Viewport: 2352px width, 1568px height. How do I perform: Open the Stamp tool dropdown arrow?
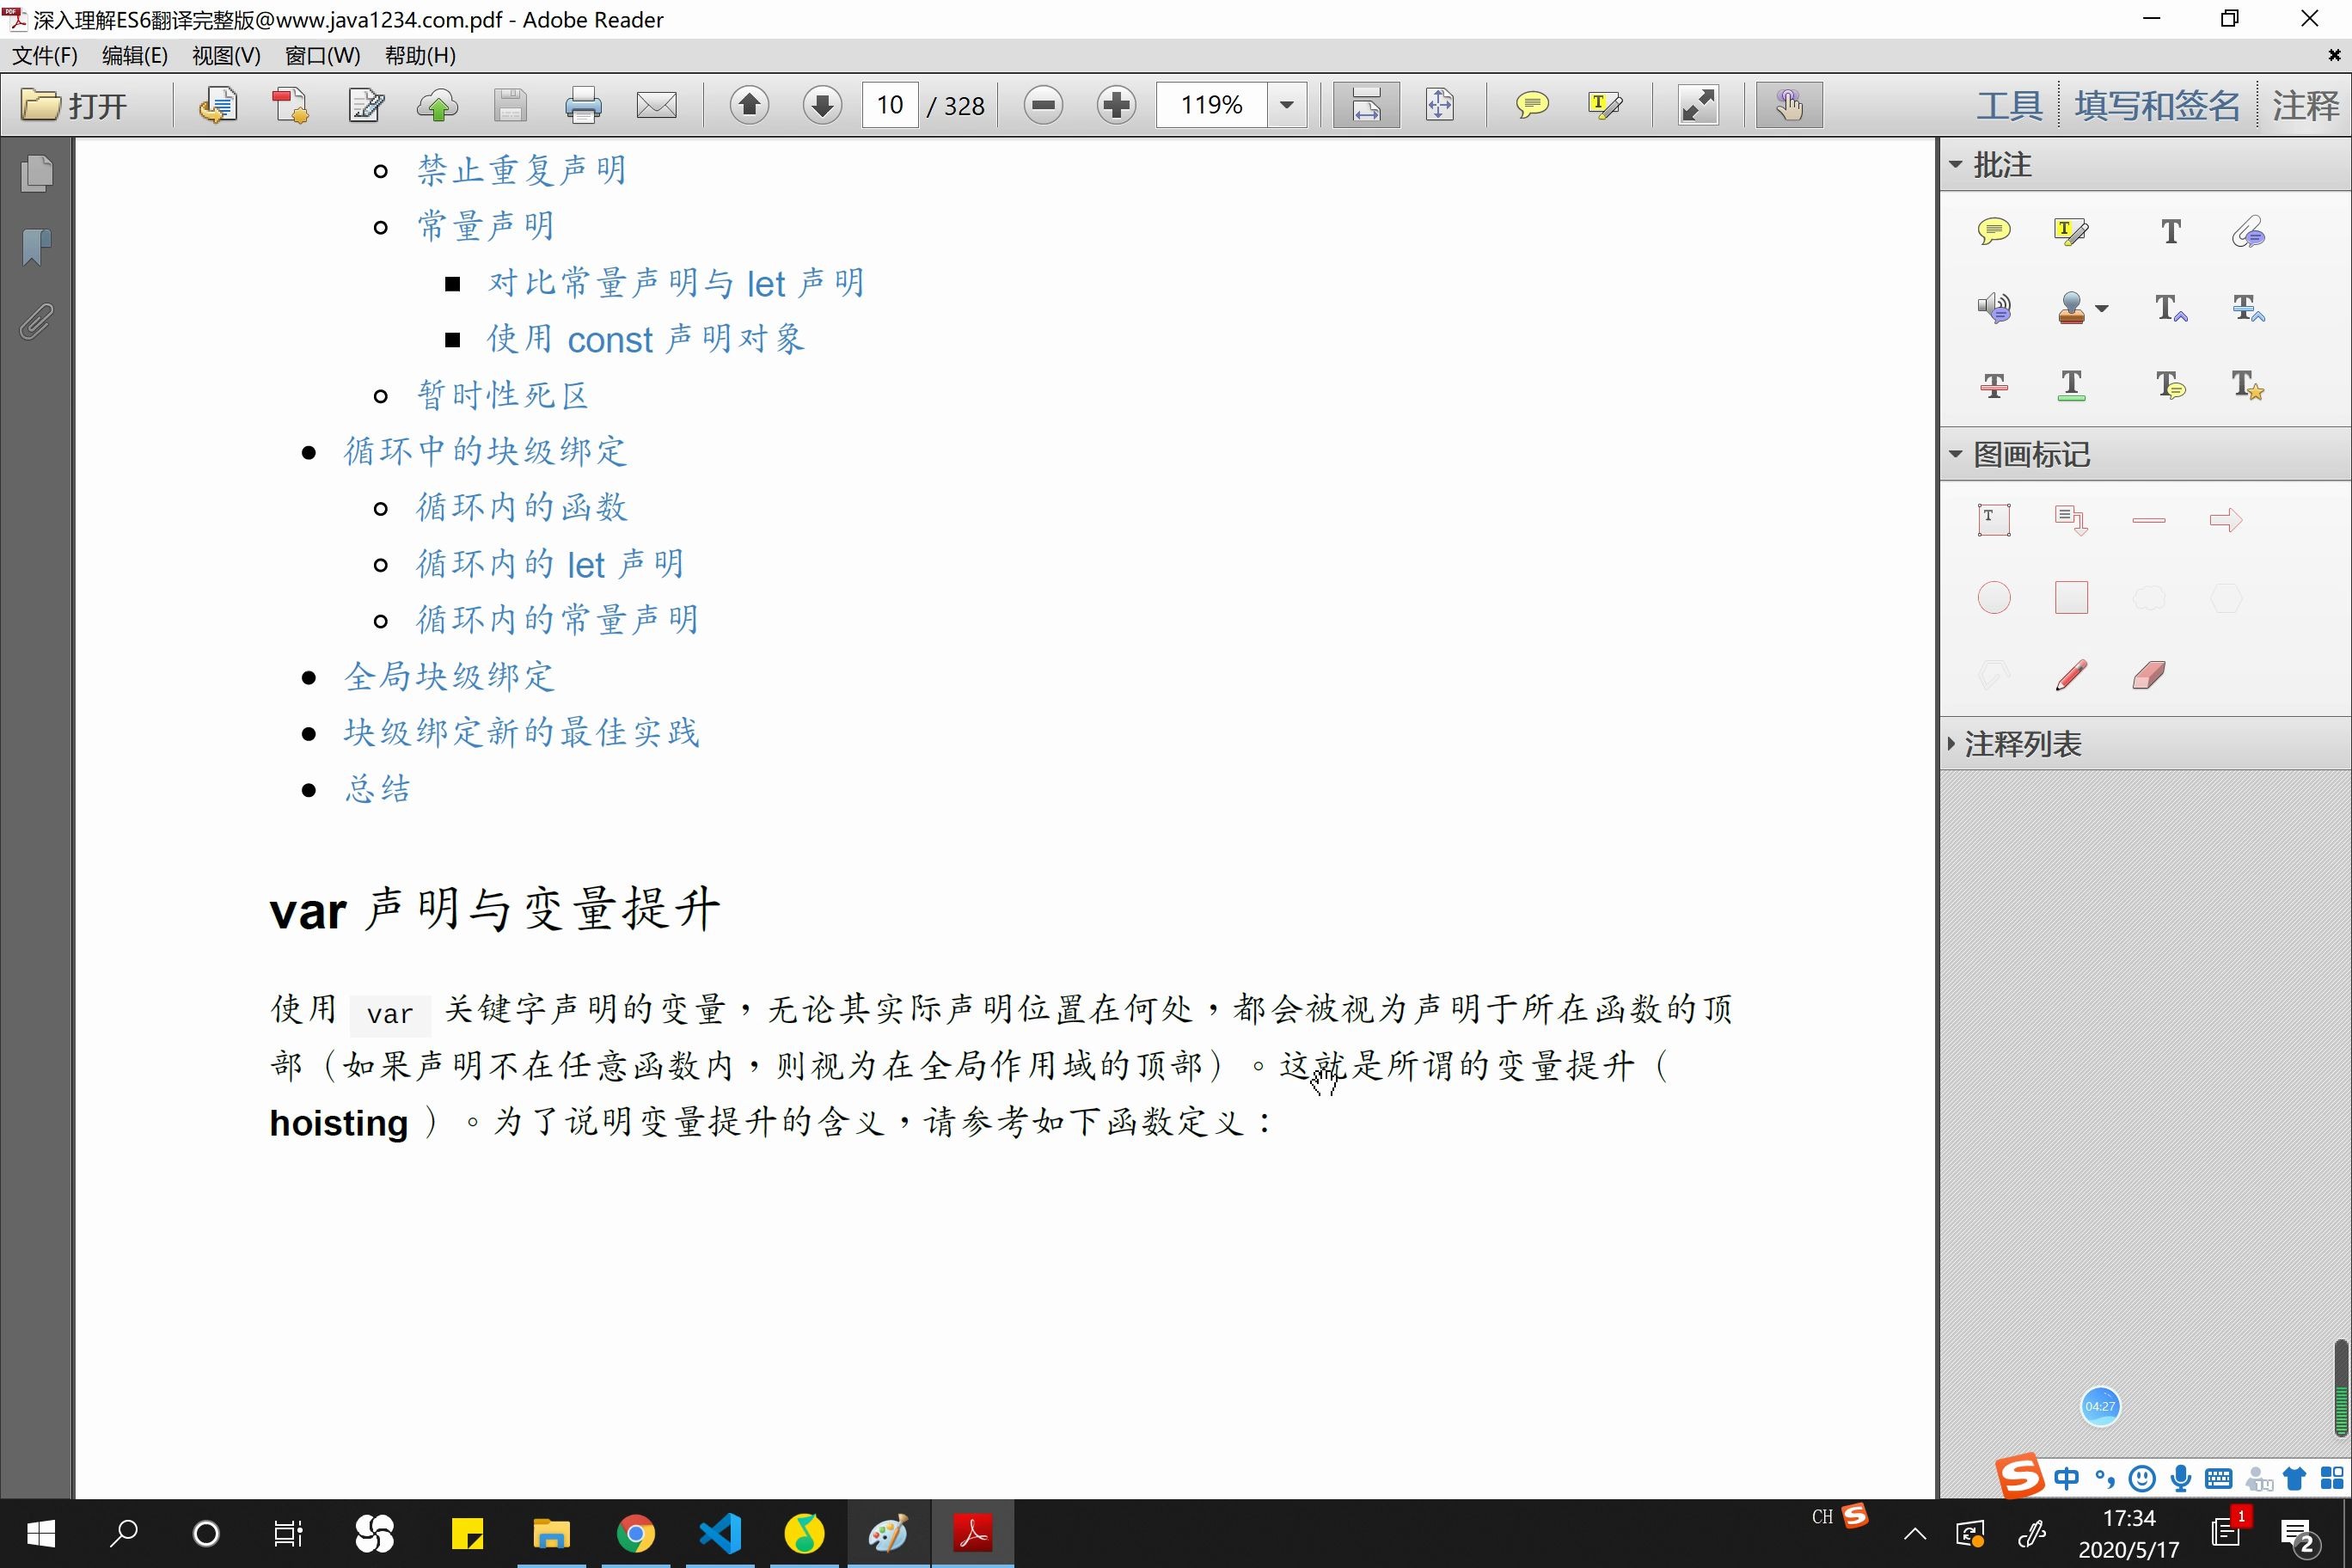(2103, 308)
